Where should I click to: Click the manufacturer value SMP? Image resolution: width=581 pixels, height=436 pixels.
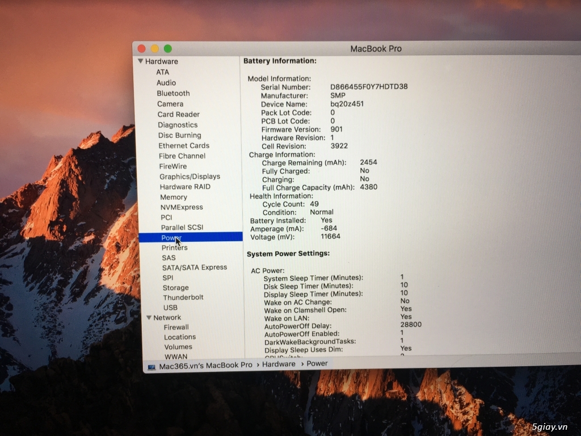[x=338, y=95]
